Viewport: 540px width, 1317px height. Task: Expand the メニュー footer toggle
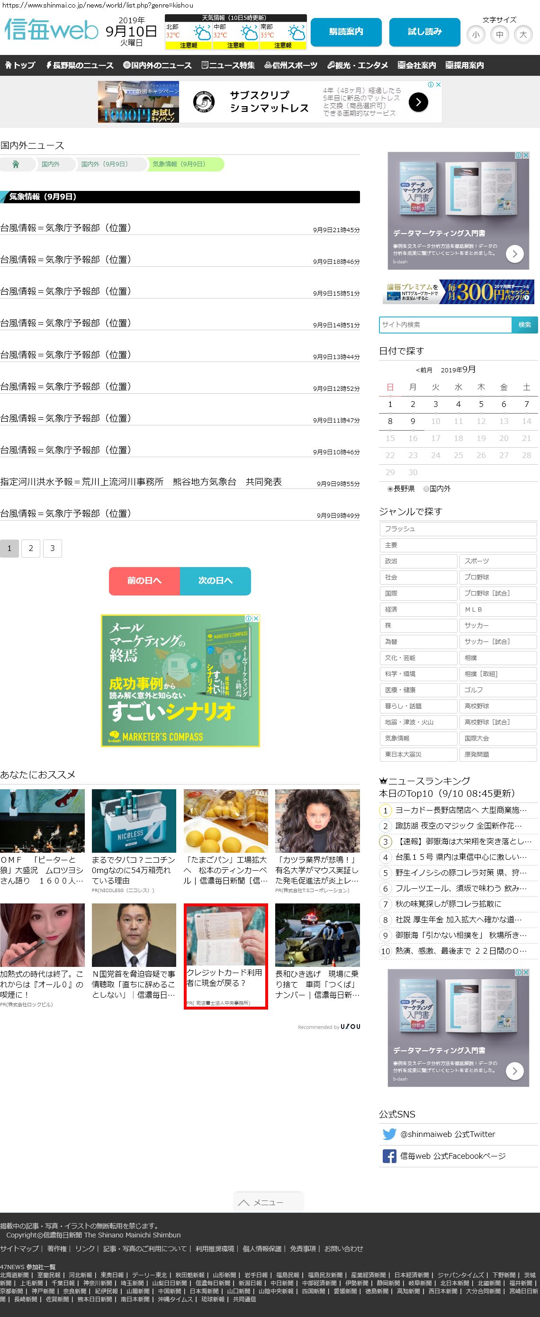pyautogui.click(x=269, y=1202)
